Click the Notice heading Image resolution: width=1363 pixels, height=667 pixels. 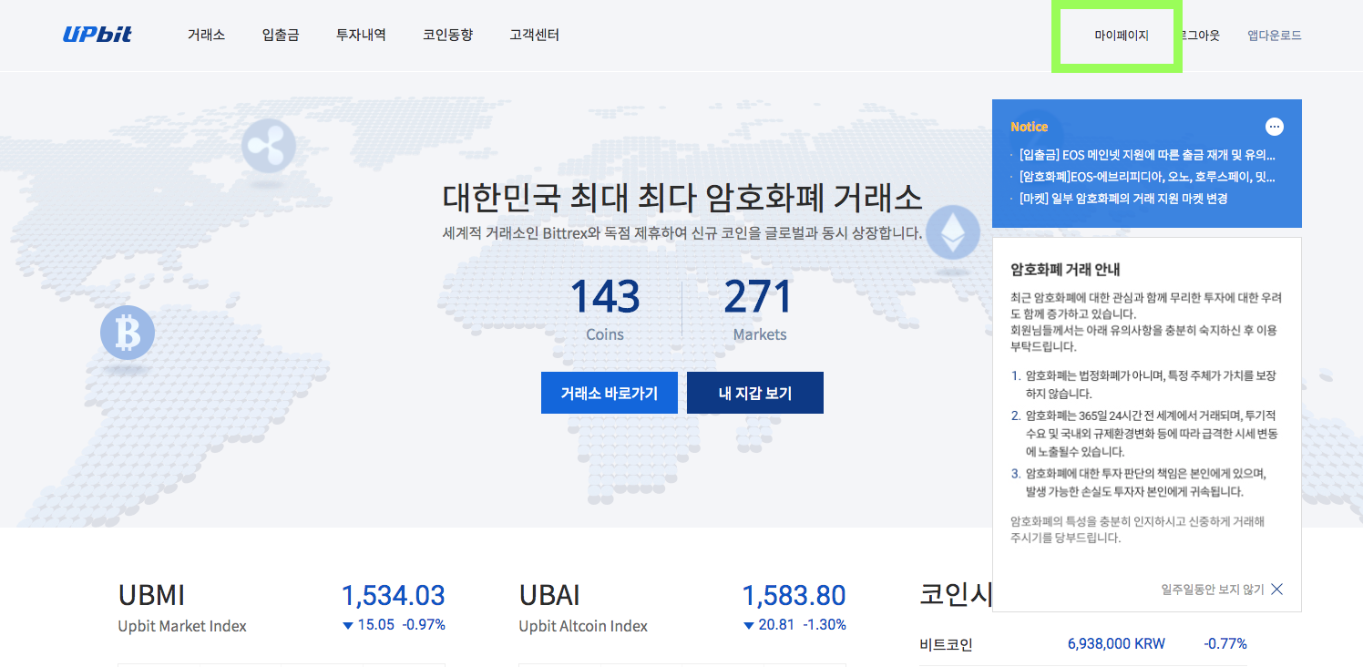tap(1030, 127)
